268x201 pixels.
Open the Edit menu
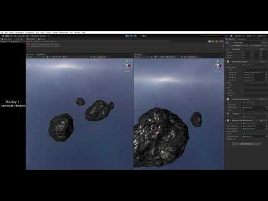tap(6, 32)
